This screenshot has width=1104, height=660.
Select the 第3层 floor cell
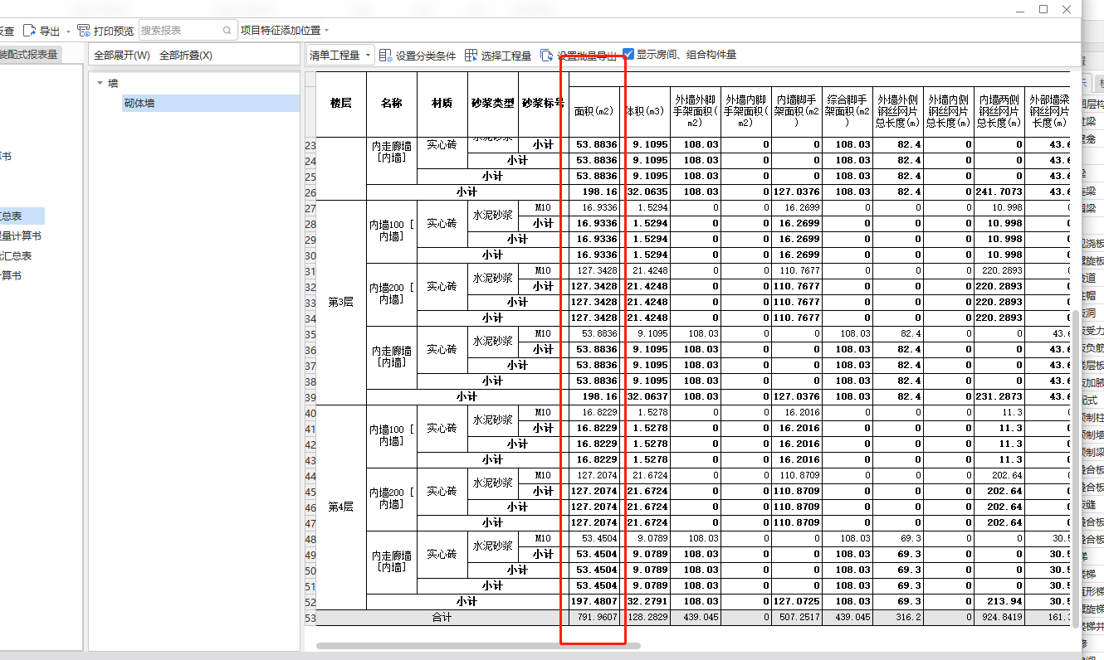click(341, 302)
